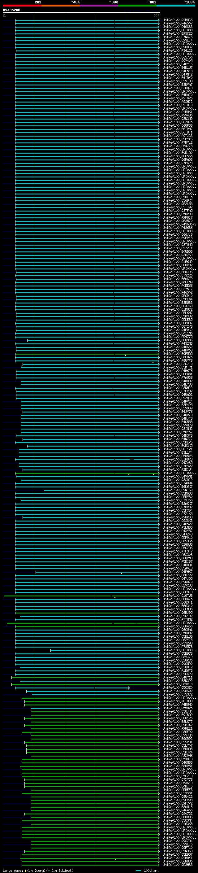Open hit UniRef100_P46507
Image resolution: width=198 pixels, height=873 pixels.
click(x=177, y=24)
